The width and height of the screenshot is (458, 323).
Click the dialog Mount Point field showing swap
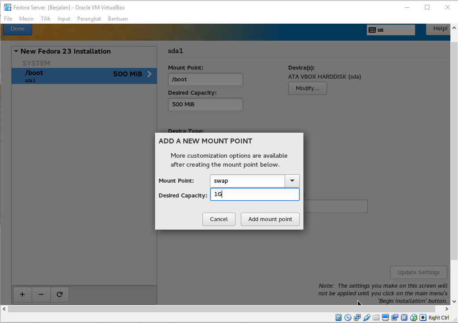click(x=248, y=181)
